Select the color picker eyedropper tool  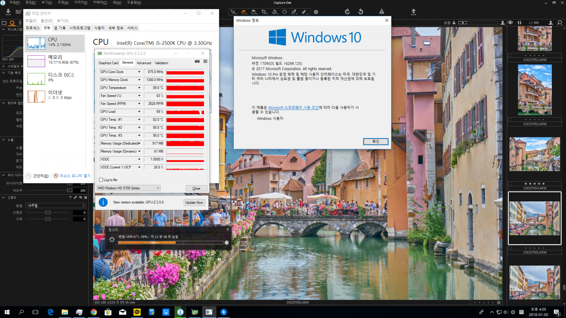pyautogui.click(x=294, y=12)
